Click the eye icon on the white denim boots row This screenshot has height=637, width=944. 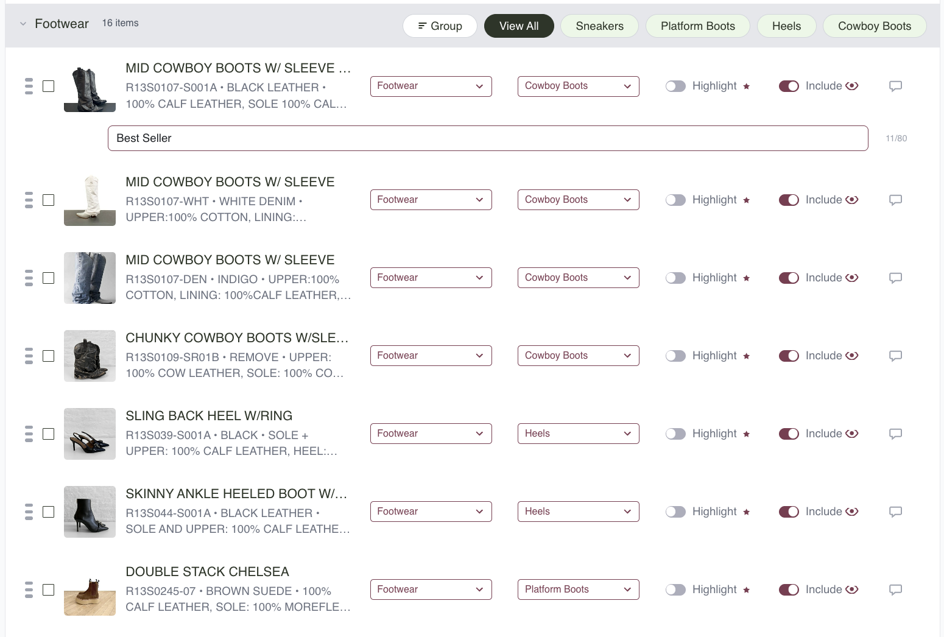[852, 200]
